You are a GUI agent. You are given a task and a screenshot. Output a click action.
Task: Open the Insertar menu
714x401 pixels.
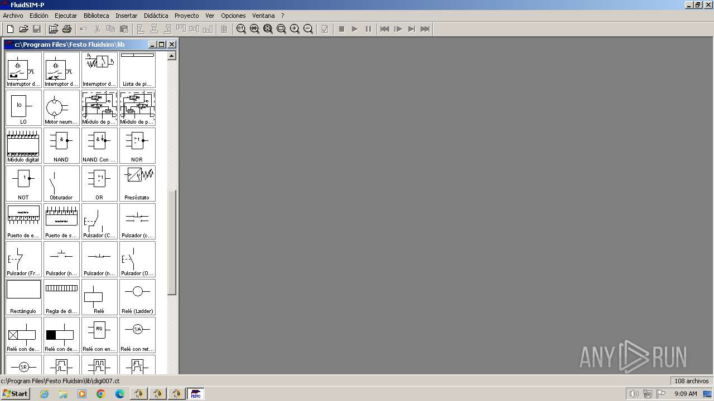pyautogui.click(x=126, y=16)
